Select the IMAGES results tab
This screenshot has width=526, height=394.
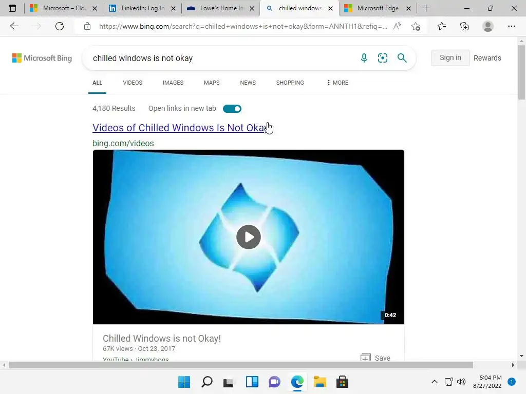click(x=173, y=83)
